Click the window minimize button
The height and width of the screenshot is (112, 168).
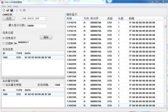click(152, 2)
